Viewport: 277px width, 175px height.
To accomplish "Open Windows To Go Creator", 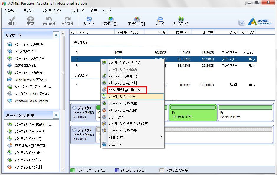I will coord(32,101).
